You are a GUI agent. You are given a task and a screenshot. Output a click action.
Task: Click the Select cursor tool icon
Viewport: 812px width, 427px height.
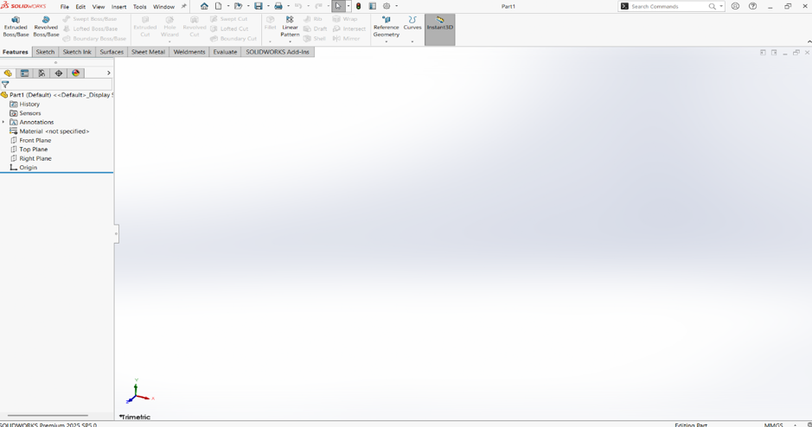(338, 6)
